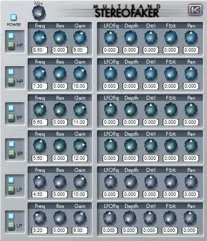Viewport: 207px width, 241px height.
Task: Click the Pan value field in the 4.50 band
Action: point(191,194)
